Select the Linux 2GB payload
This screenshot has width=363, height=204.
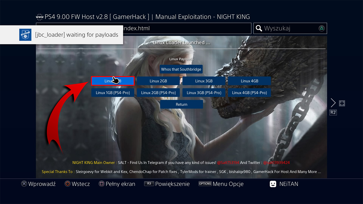pyautogui.click(x=158, y=81)
